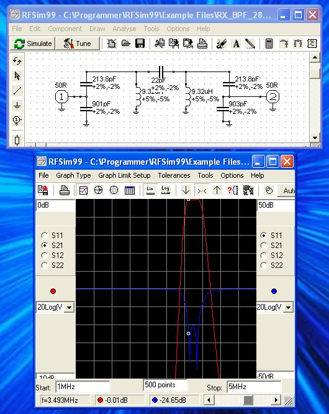329x414 pixels.
Task: Select right axis S12 radio button
Action: pos(263,255)
